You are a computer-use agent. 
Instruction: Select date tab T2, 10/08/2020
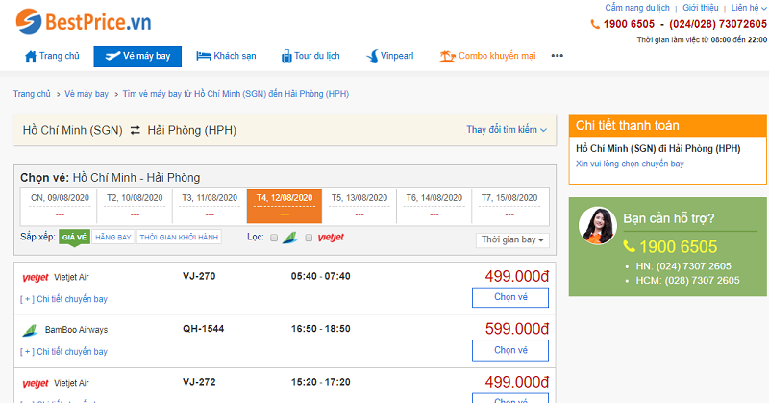(x=135, y=206)
